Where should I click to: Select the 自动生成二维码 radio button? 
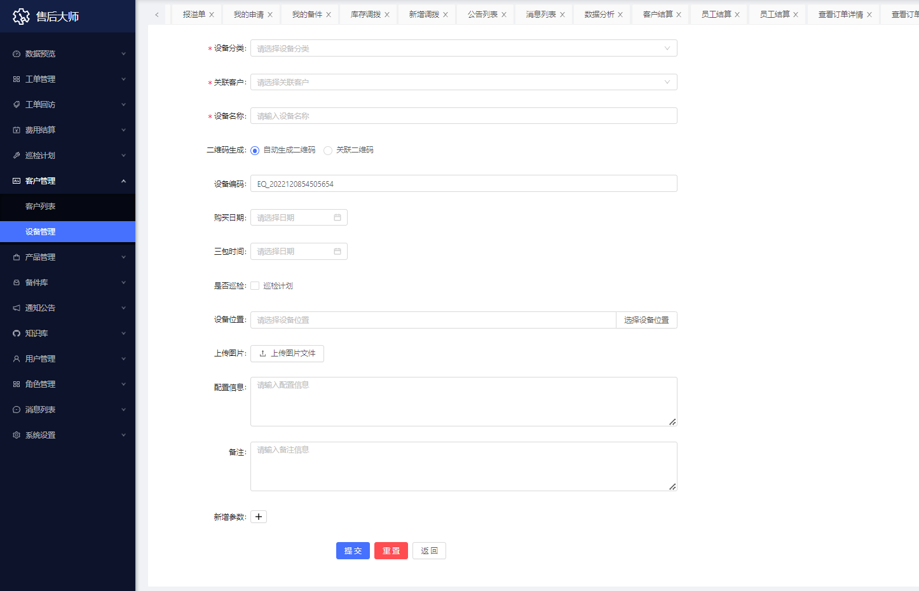point(255,151)
